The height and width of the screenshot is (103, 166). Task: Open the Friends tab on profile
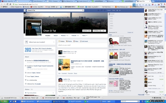point(75,36)
